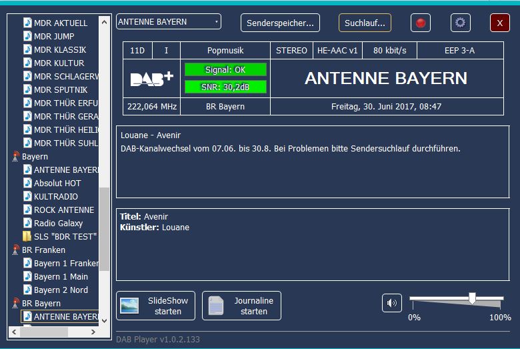
Task: Mute audio with the speaker icon
Action: pos(392,303)
